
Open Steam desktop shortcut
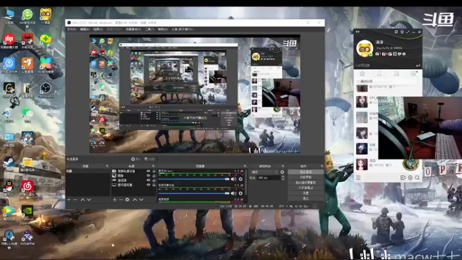[9, 164]
